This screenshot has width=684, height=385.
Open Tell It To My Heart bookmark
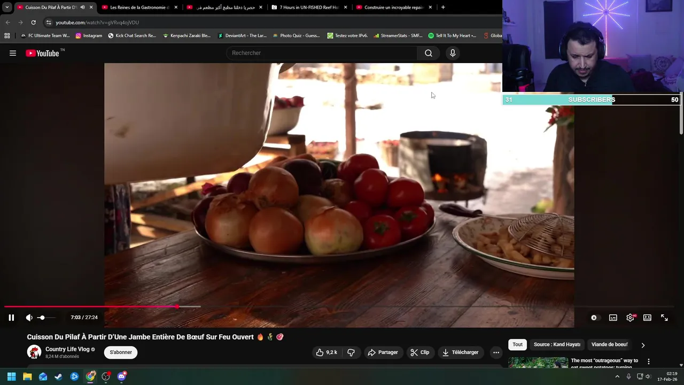click(452, 36)
